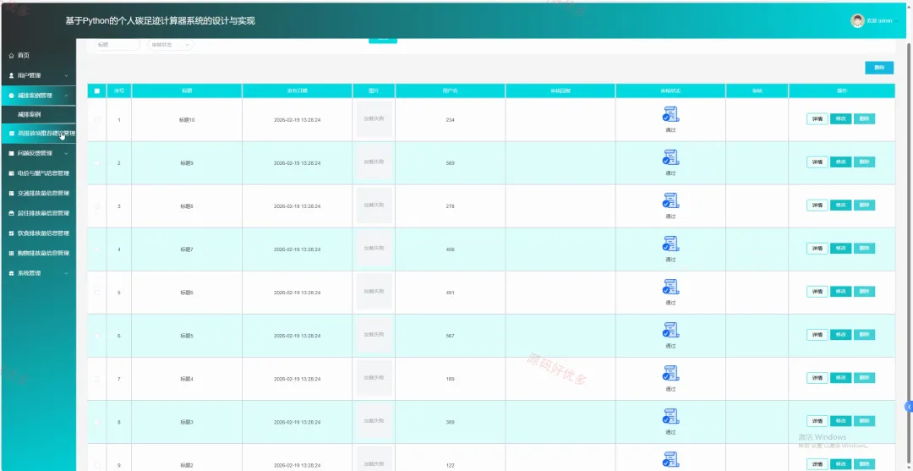Click 修改 for row 标题3
This screenshot has height=471, width=913.
pos(840,421)
